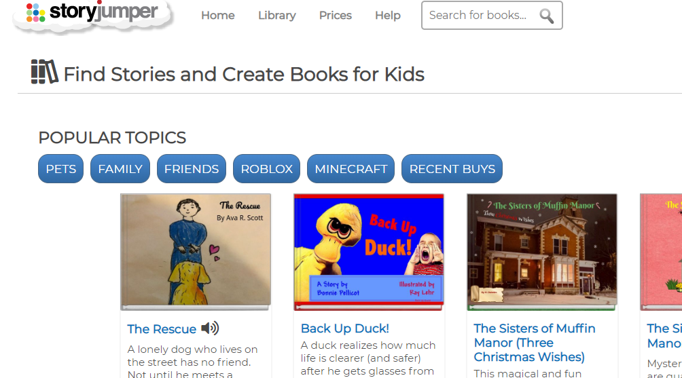The image size is (682, 378).
Task: Type in the Search for books field
Action: pos(478,16)
